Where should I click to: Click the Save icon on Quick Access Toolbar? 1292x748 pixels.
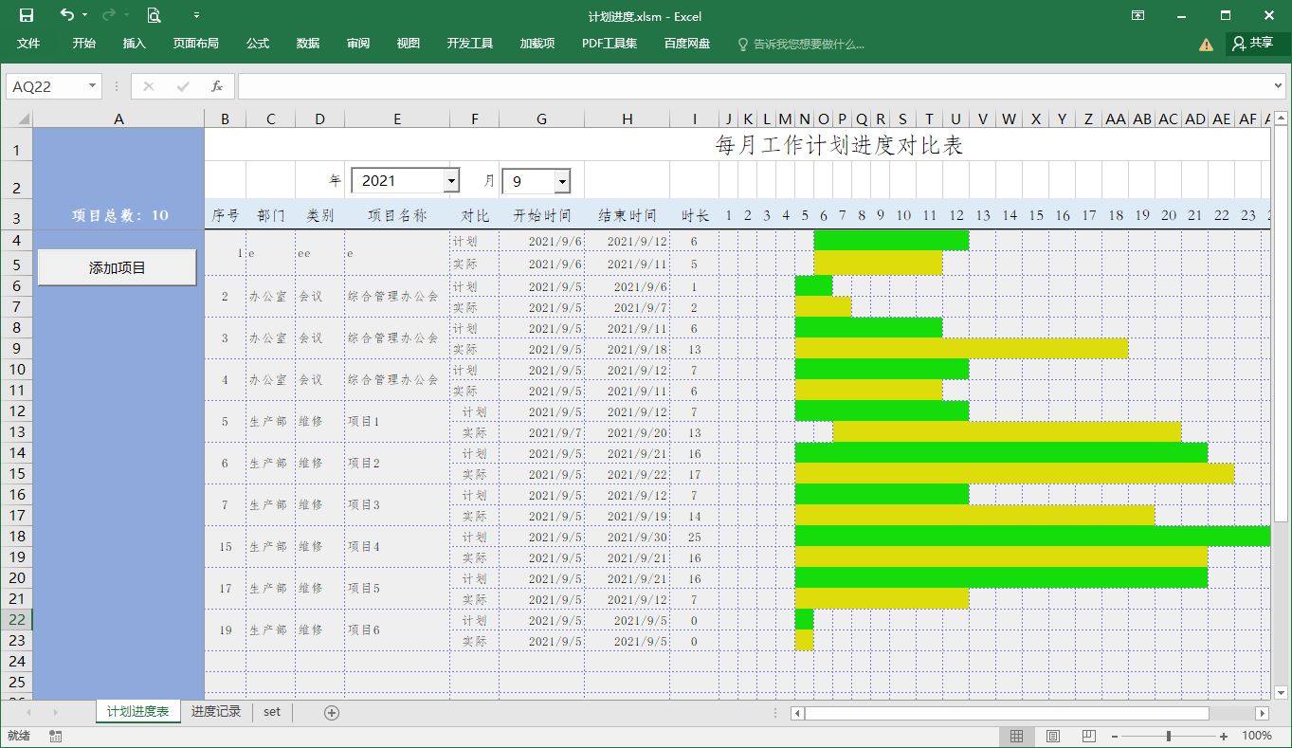coord(25,16)
